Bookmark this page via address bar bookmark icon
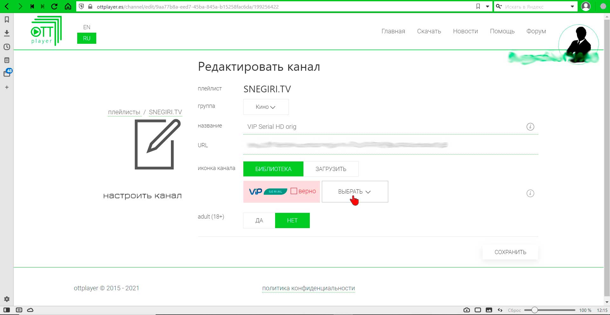610x315 pixels. pyautogui.click(x=478, y=6)
